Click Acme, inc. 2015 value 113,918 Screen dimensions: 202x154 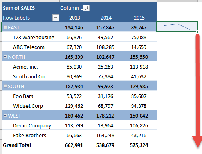[139, 67]
